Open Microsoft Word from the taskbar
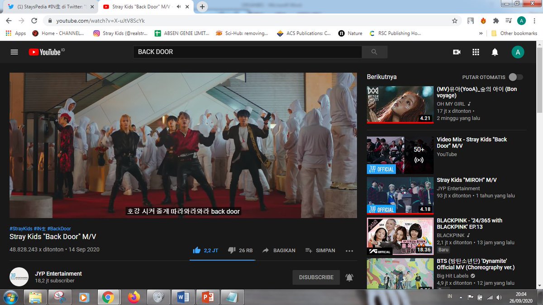 [183, 297]
